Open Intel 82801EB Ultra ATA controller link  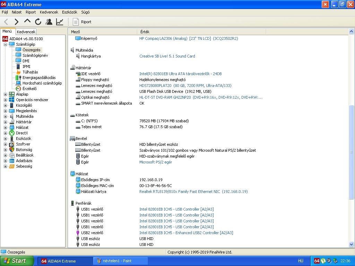(180, 74)
